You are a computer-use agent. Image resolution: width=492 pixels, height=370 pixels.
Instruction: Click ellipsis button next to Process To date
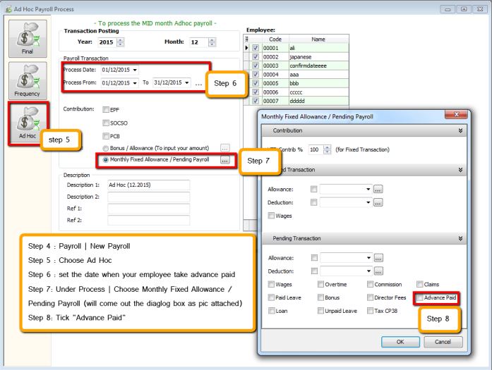pyautogui.click(x=198, y=83)
